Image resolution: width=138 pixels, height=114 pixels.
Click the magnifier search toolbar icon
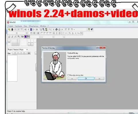[44, 30]
